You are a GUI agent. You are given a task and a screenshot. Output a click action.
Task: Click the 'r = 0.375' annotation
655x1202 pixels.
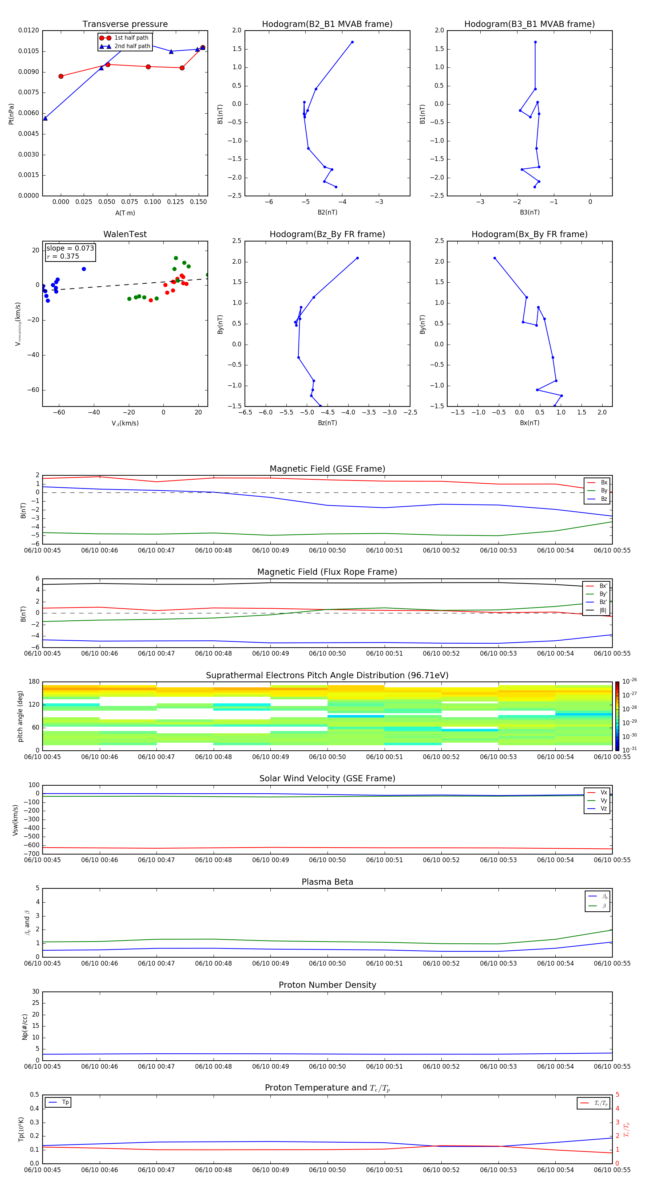point(63,256)
